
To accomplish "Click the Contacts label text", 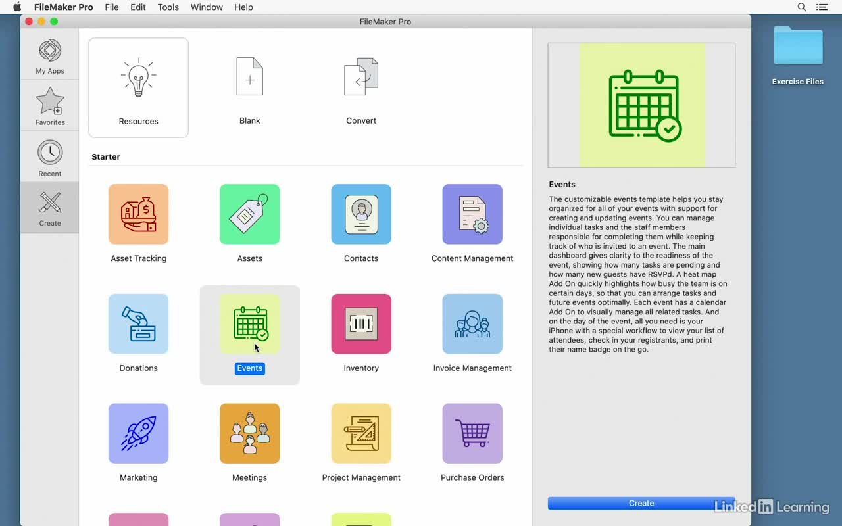I will (x=361, y=258).
